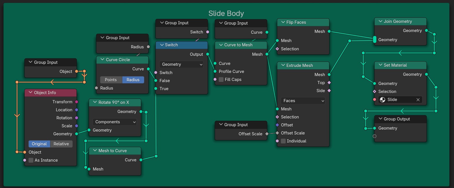Click the False input socket on Switch
The width and height of the screenshot is (454, 188).
(156, 81)
